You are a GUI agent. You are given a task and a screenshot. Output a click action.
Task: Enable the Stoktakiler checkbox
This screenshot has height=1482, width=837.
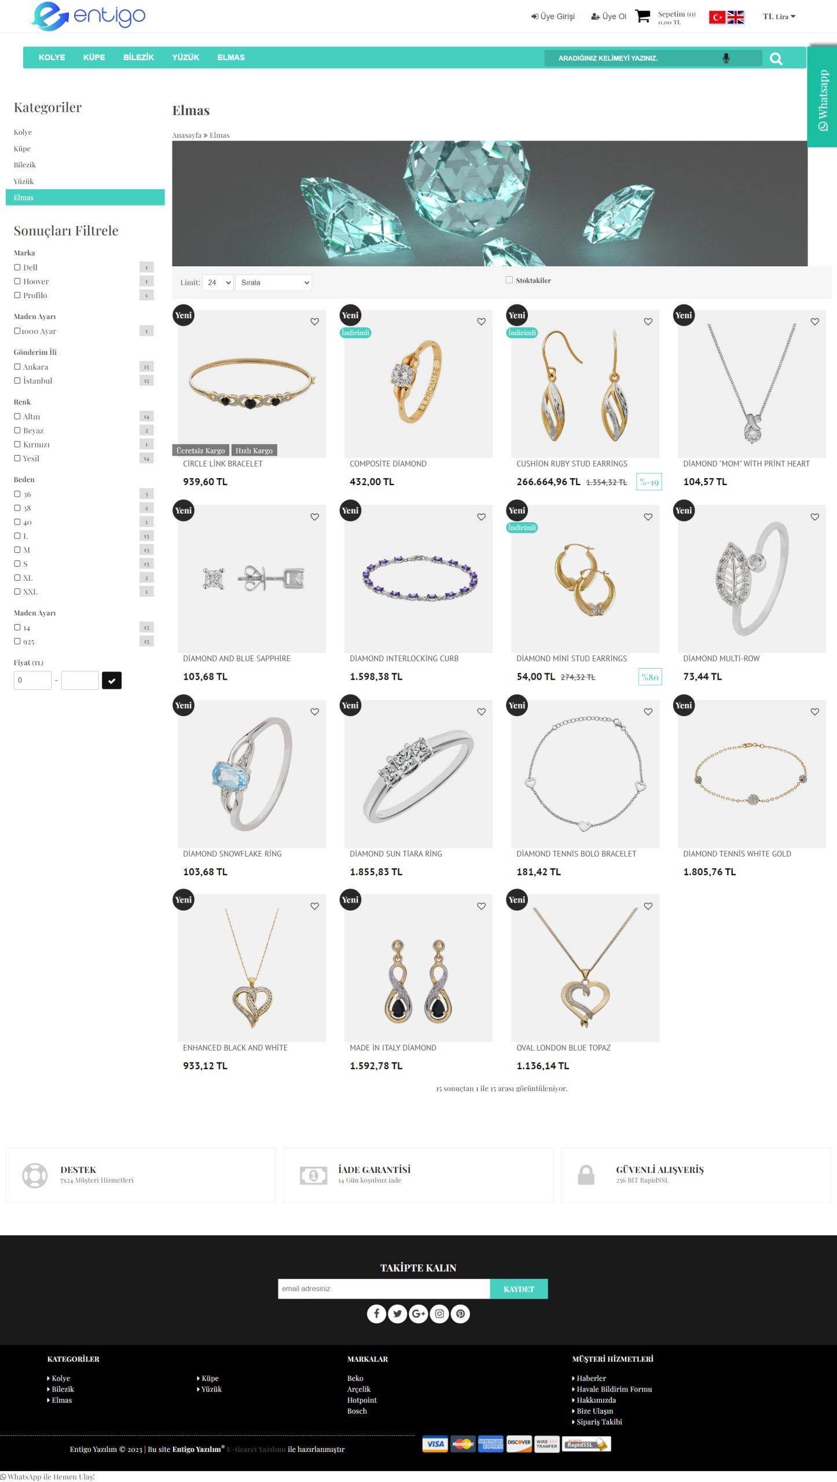(509, 280)
